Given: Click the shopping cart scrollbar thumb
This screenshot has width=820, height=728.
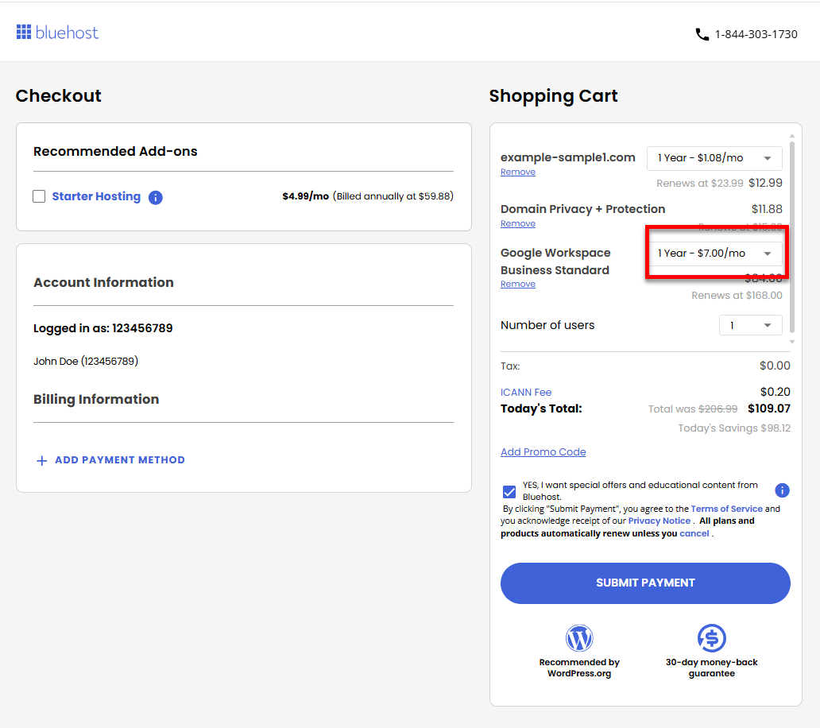Looking at the screenshot, I should click(791, 236).
